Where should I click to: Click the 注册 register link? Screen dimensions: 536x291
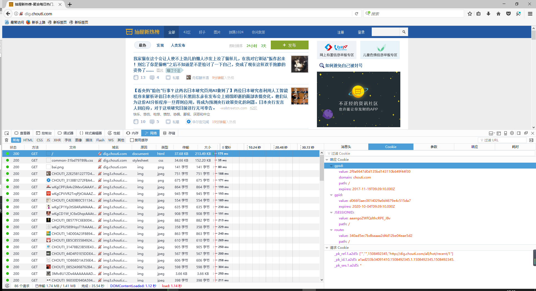pos(341,32)
